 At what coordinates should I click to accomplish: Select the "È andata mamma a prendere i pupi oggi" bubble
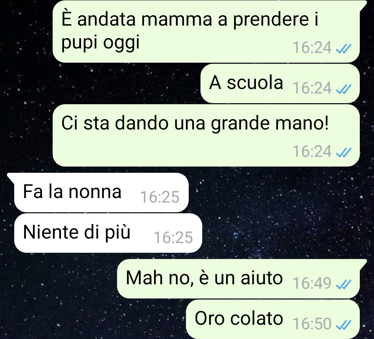(206, 32)
